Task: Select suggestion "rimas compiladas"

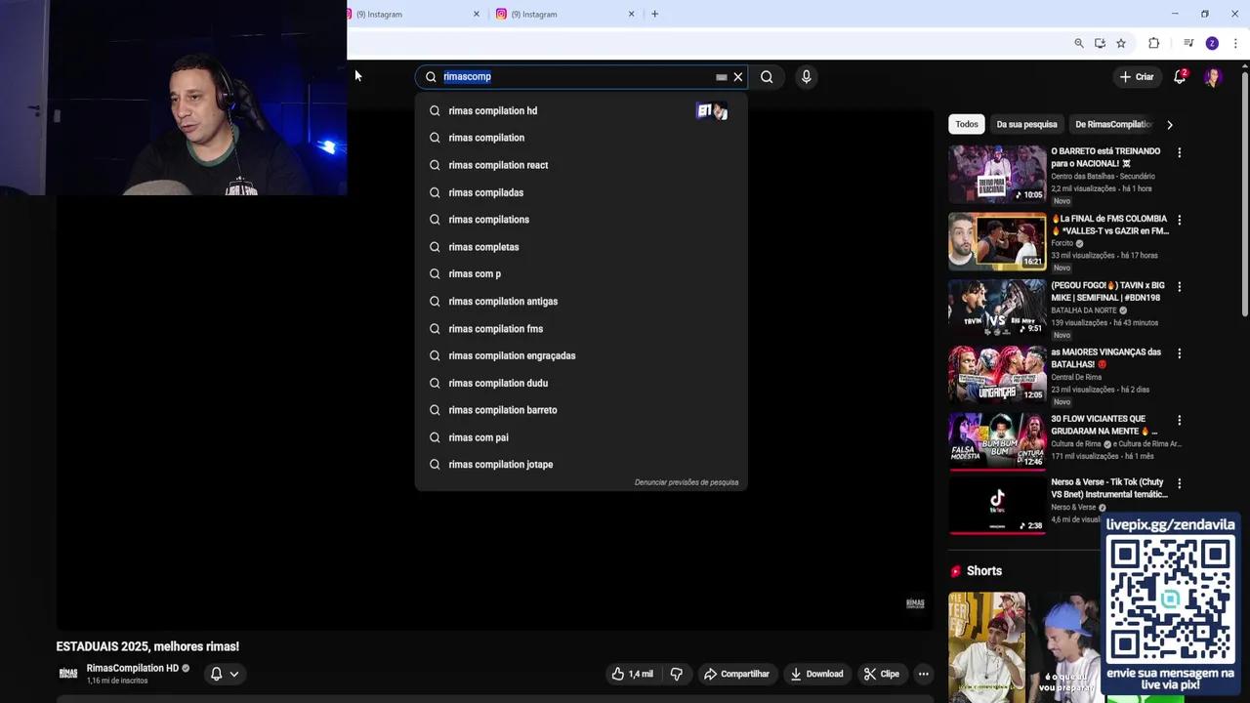Action: (581, 192)
